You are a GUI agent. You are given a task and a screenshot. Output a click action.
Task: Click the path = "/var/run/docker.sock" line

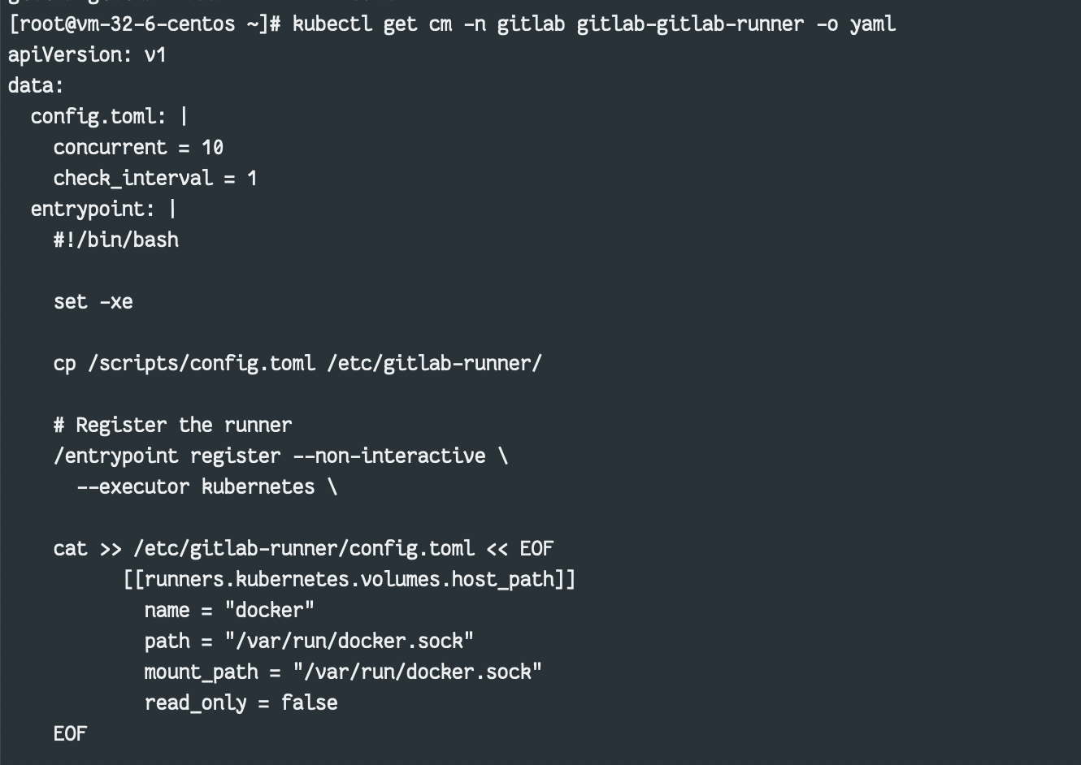point(309,642)
